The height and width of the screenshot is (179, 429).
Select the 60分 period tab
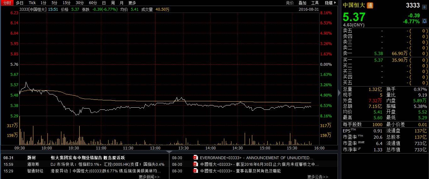point(93,3)
